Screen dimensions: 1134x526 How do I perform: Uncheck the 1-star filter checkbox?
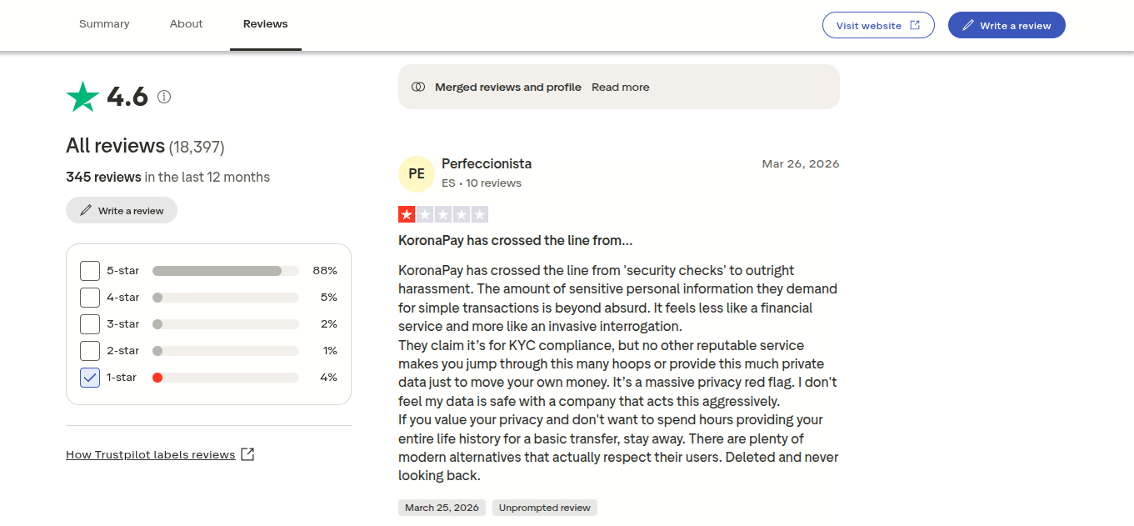(90, 378)
